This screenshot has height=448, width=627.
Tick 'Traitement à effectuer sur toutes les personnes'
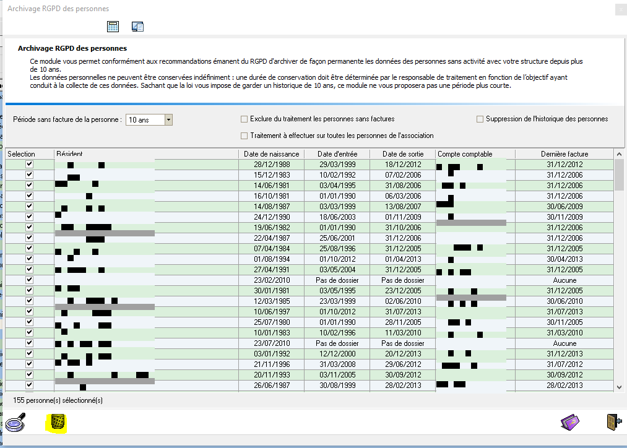point(244,136)
